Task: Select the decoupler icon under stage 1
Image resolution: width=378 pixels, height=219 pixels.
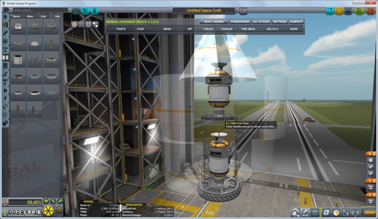Action: click(371, 187)
